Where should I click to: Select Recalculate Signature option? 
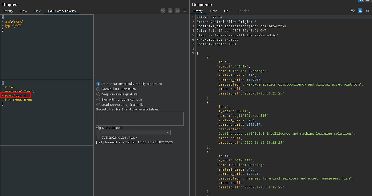coord(116,89)
